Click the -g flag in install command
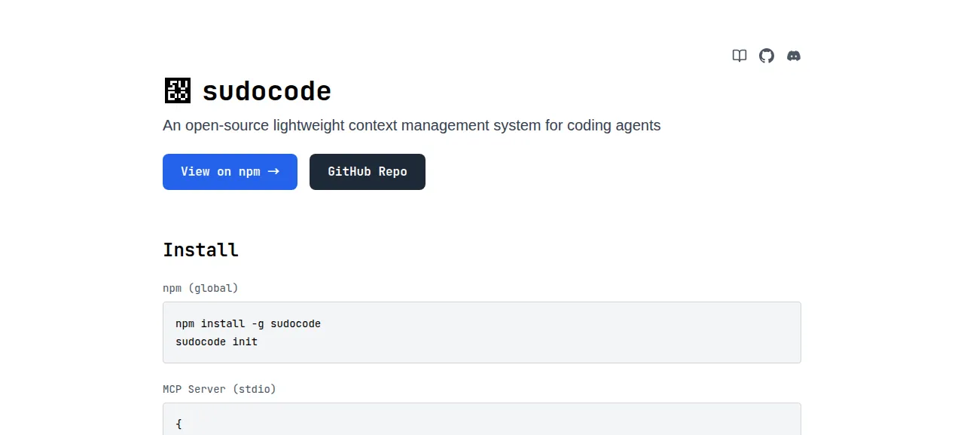This screenshot has height=435, width=964. click(258, 324)
